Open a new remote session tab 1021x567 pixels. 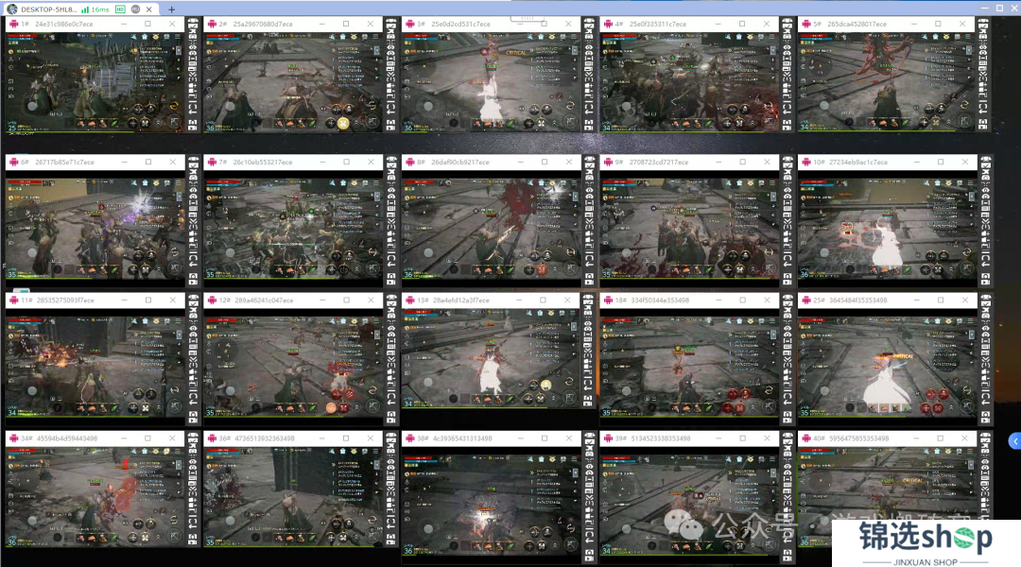[171, 9]
